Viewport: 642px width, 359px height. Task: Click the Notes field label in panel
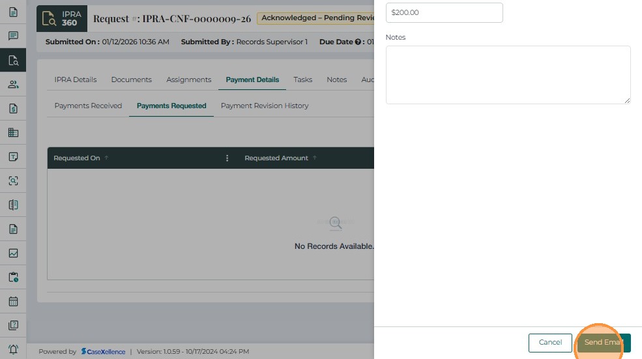[x=396, y=37]
